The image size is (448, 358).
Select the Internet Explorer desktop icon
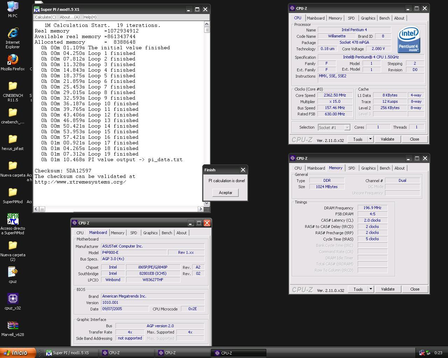coord(13,33)
